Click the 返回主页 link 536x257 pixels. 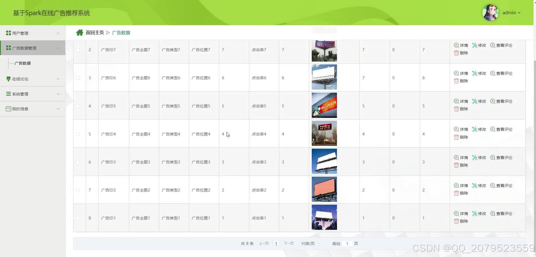coord(94,32)
